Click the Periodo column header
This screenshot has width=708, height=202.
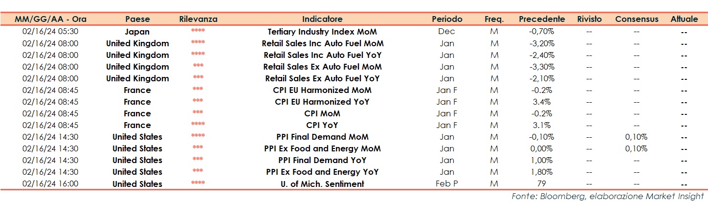[446, 19]
